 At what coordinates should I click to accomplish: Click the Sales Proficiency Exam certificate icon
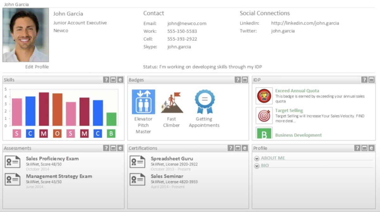point(13,162)
